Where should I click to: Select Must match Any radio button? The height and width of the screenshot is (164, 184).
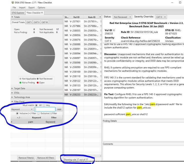(x=44, y=105)
